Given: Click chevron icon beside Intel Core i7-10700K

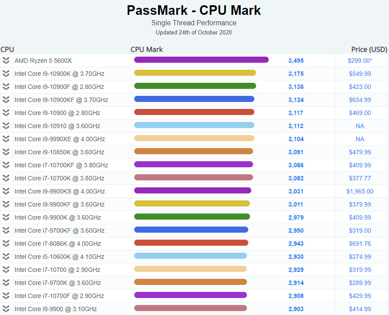Looking at the screenshot, I should pyautogui.click(x=6, y=178).
